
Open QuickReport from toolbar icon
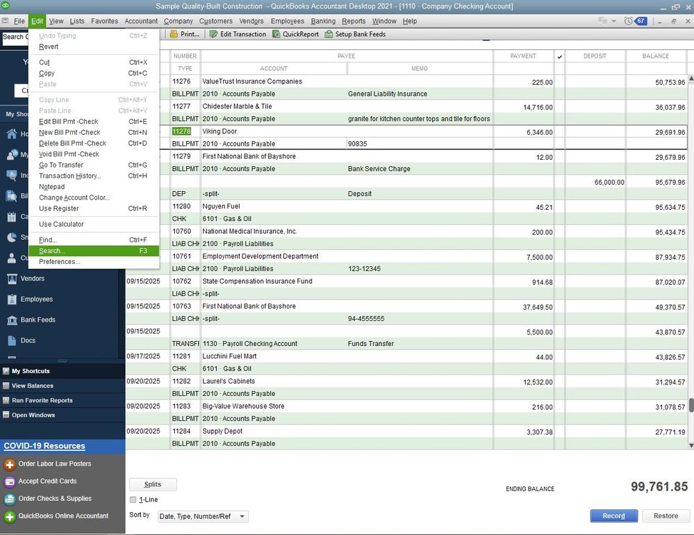276,34
